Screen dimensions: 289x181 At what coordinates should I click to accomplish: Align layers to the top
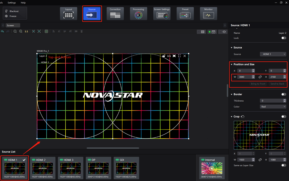[x=65, y=31]
